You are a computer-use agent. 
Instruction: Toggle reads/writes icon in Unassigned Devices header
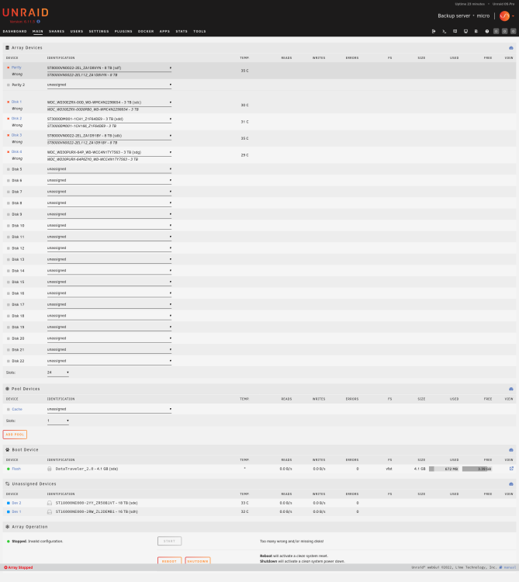[510, 484]
